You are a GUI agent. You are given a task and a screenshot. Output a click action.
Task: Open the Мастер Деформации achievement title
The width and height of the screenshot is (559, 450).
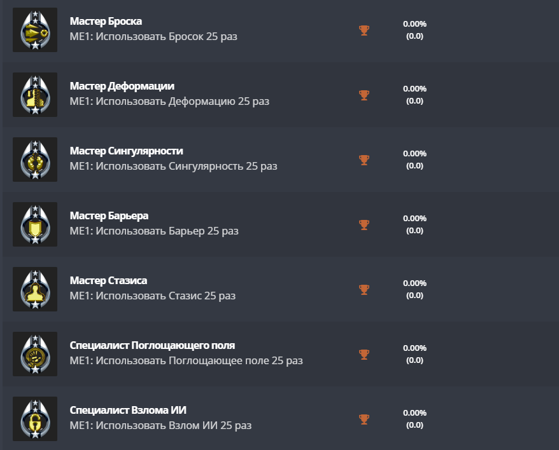point(122,86)
